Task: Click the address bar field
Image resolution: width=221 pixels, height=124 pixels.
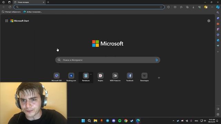Action: [x=89, y=7]
